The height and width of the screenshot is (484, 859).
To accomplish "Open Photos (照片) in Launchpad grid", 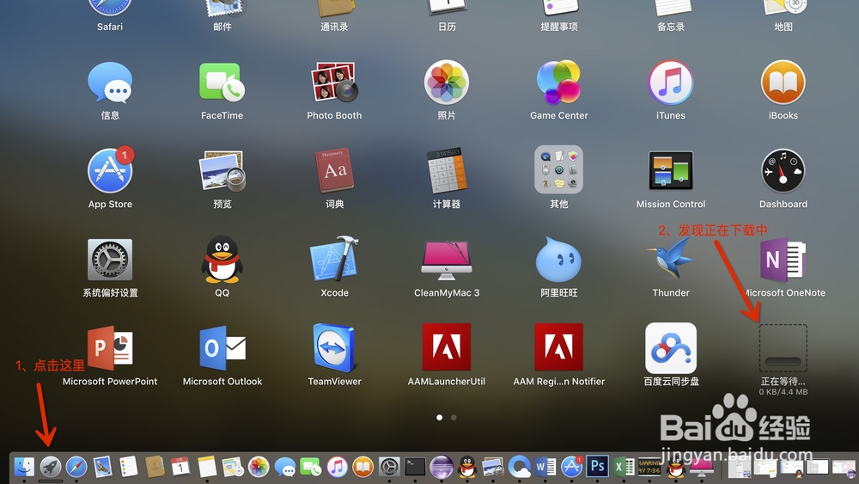I will point(447,83).
